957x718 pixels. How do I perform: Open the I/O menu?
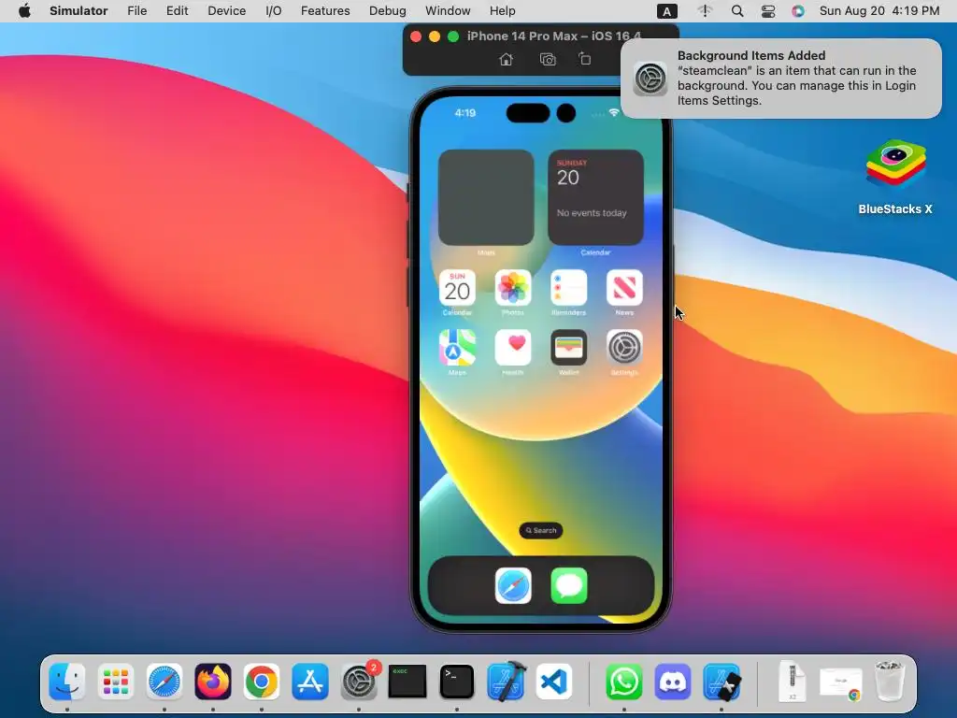[x=274, y=11]
